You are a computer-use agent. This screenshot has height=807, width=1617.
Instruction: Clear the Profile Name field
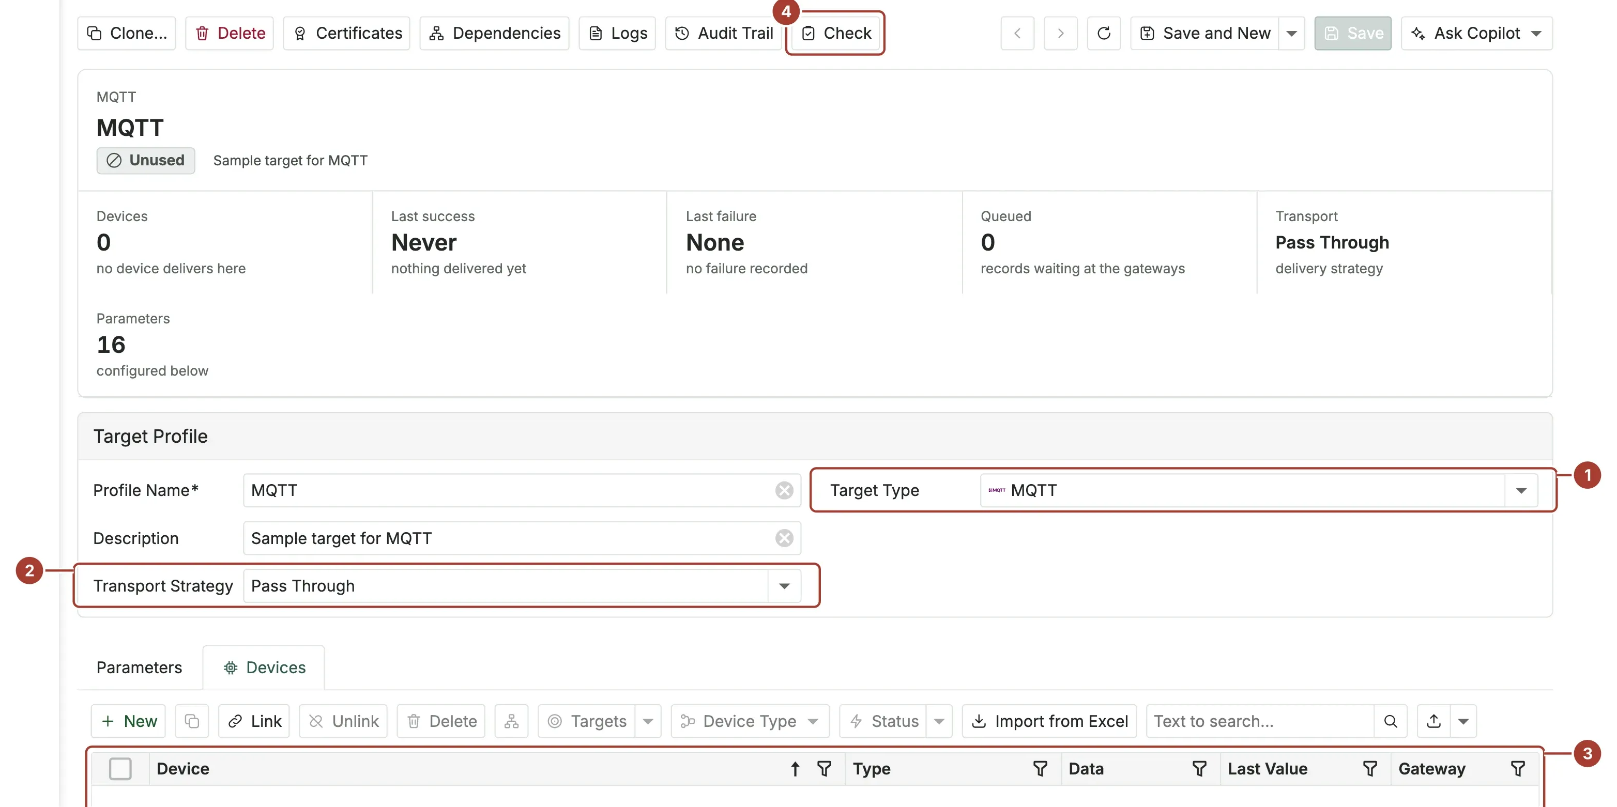pos(784,490)
